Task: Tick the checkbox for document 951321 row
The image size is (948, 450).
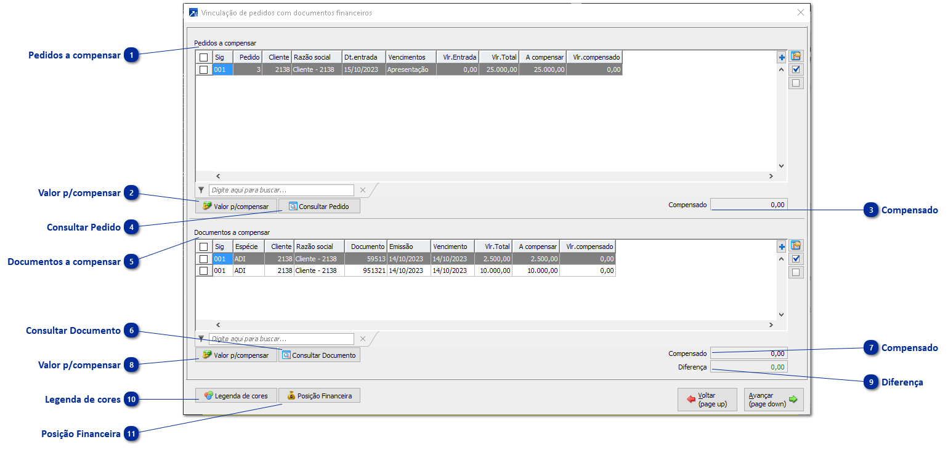Action: [x=204, y=270]
